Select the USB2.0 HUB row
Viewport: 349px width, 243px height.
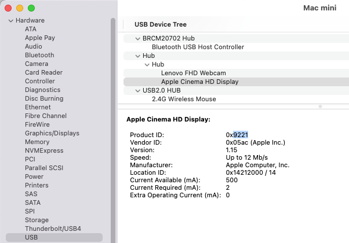pos(236,90)
